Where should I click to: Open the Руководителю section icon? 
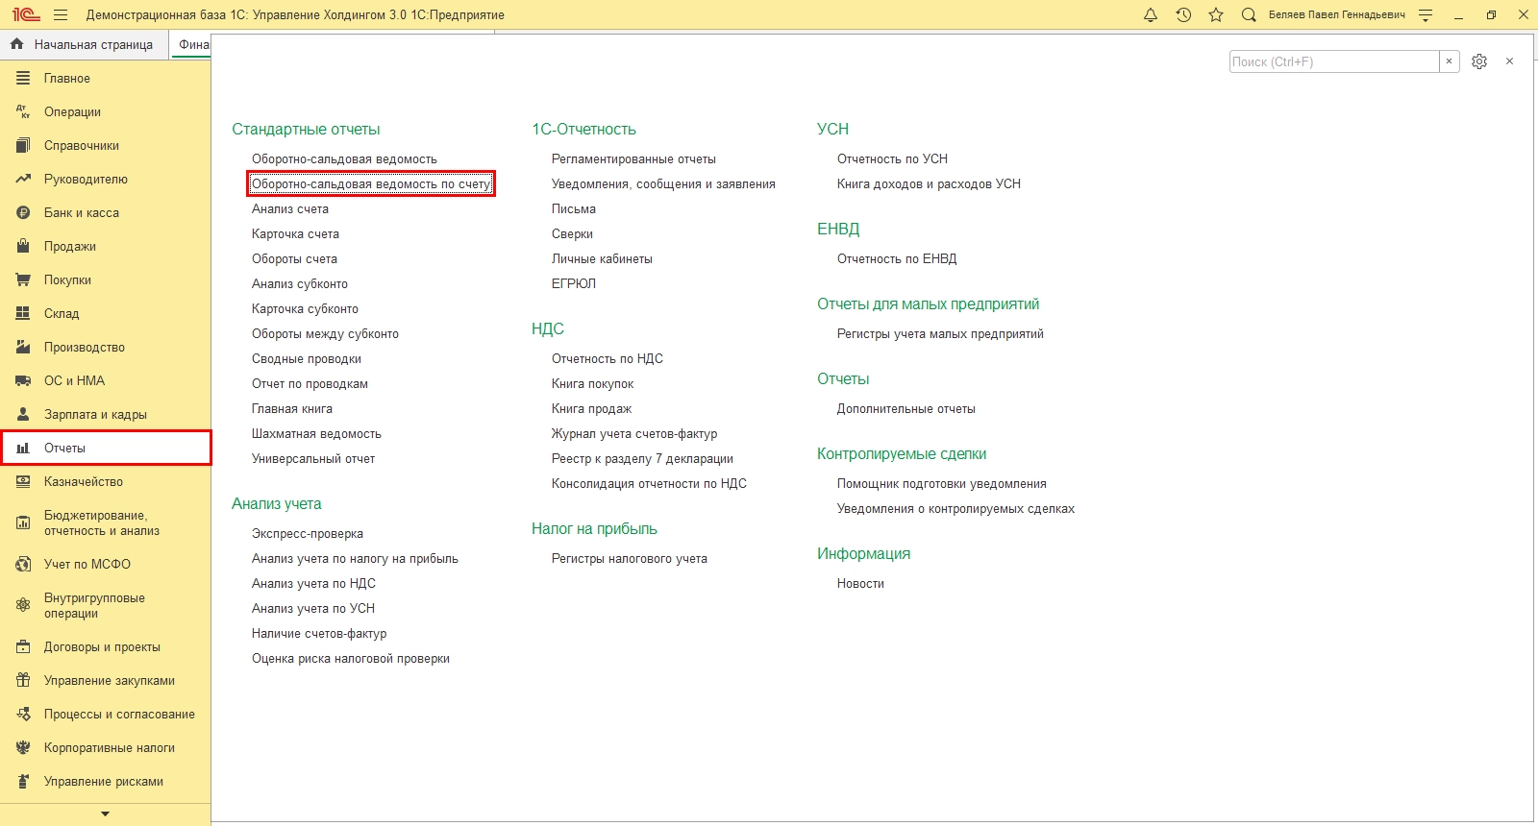pyautogui.click(x=23, y=179)
